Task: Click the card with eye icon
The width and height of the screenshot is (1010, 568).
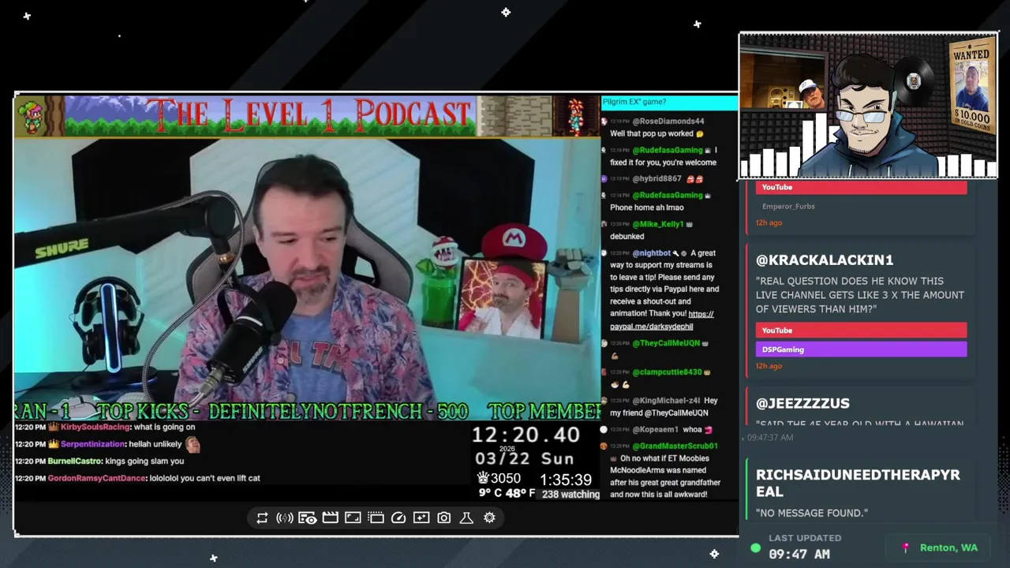Action: click(308, 518)
